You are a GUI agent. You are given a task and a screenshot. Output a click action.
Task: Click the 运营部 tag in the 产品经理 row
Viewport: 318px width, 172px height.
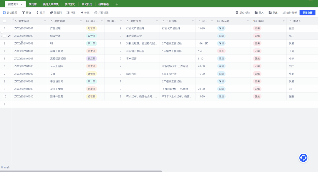(x=92, y=28)
